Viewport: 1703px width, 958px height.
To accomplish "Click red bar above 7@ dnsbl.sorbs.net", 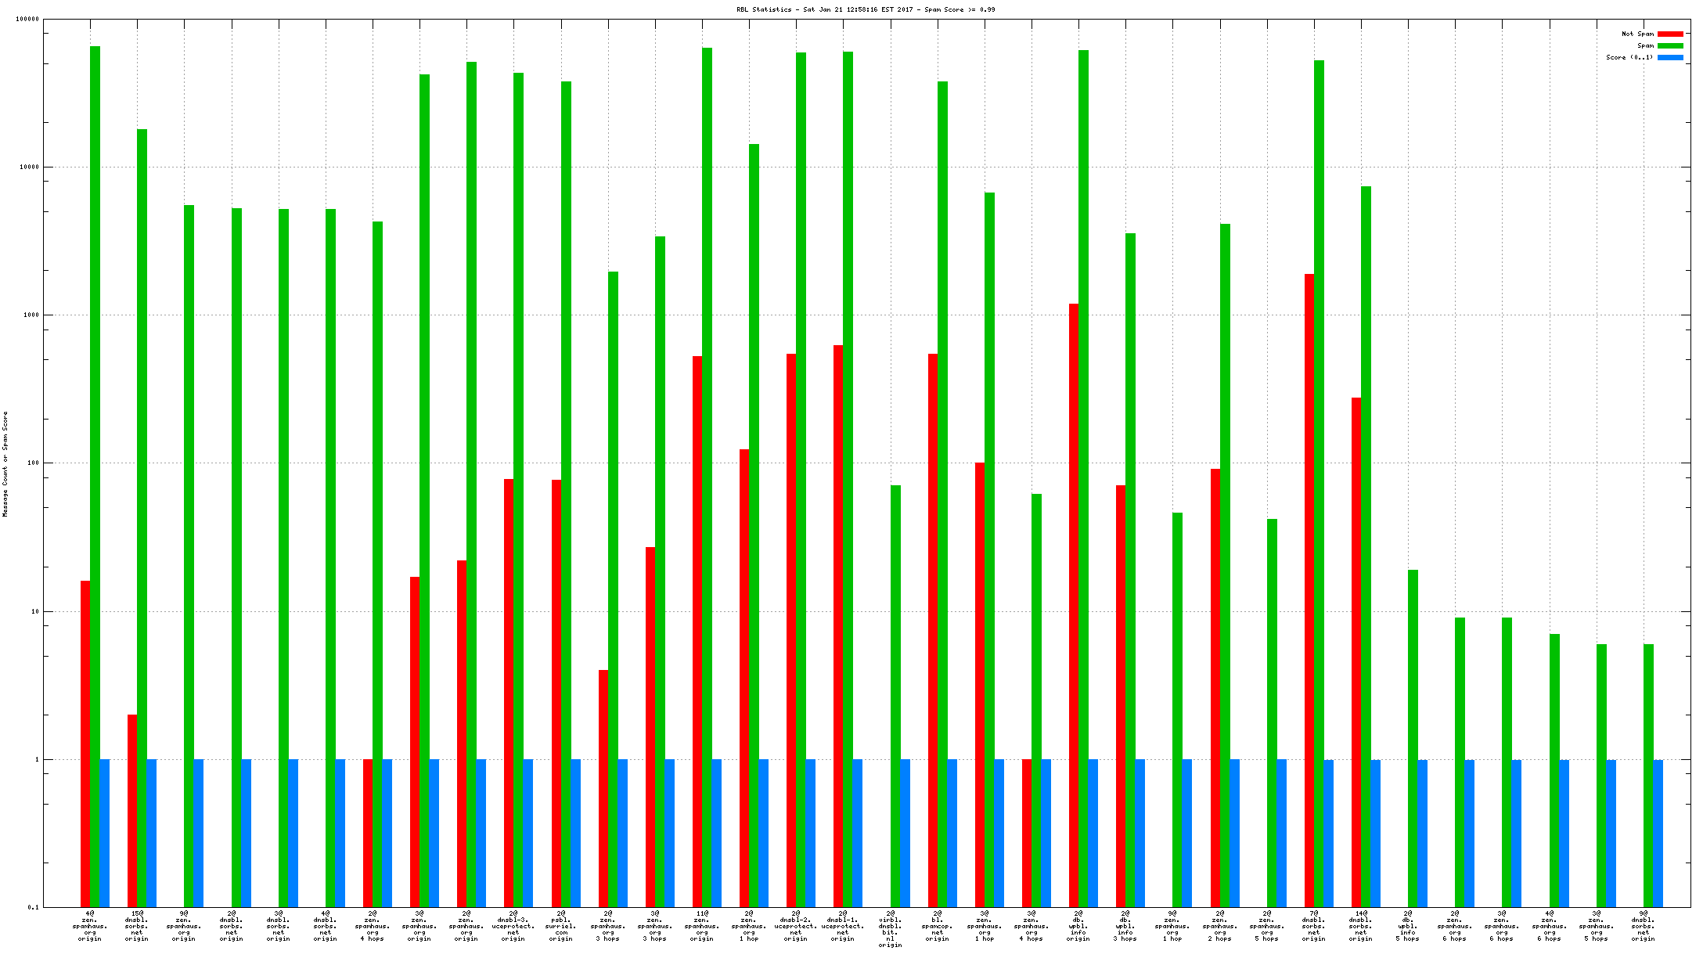I will [x=1309, y=587].
